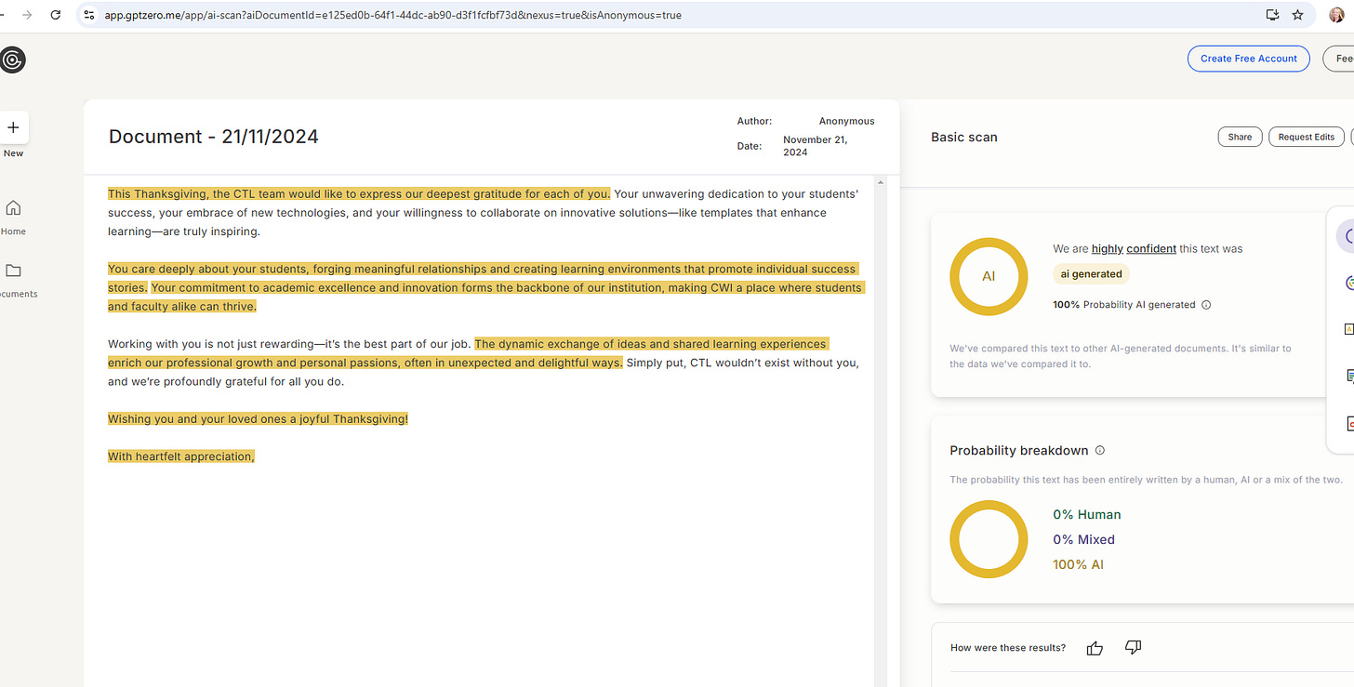Open the Chrome profile avatar
This screenshot has width=1354, height=687.
1335,15
